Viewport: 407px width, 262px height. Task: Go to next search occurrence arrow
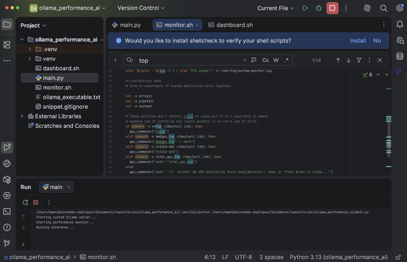[348, 61]
